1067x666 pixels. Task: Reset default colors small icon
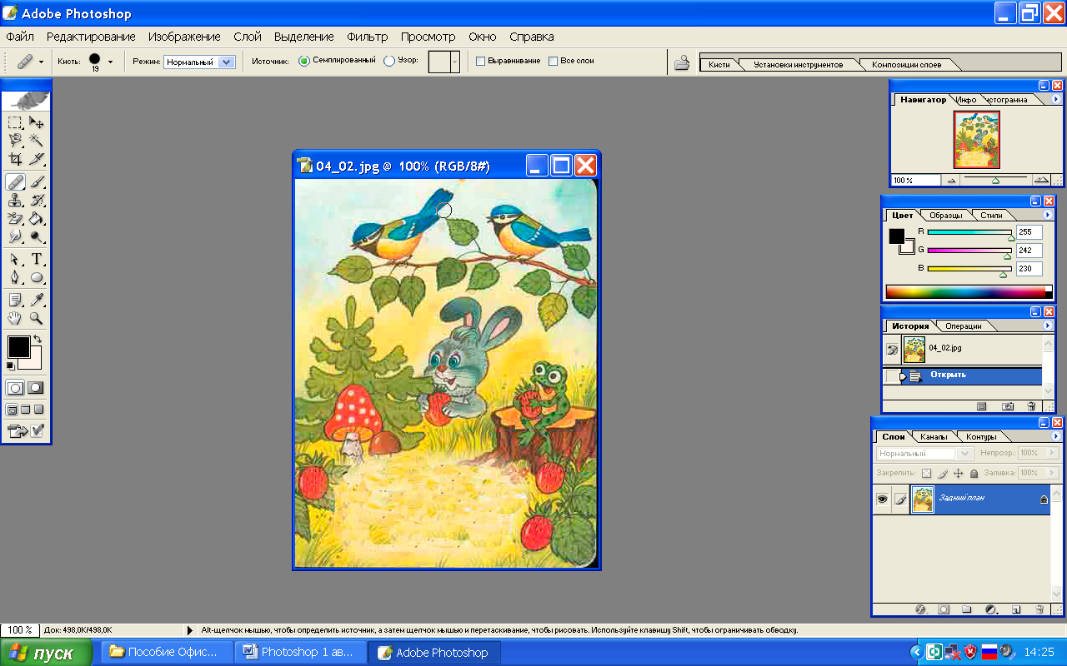tap(11, 365)
